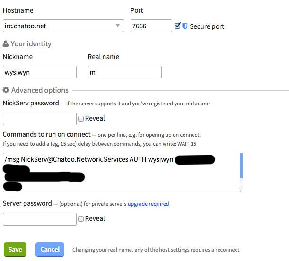
Task: Save the network settings
Action: (15, 249)
